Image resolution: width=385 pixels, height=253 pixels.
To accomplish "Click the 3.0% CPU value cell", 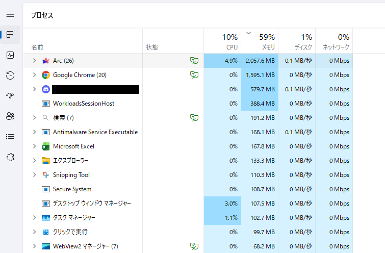I will (222, 204).
